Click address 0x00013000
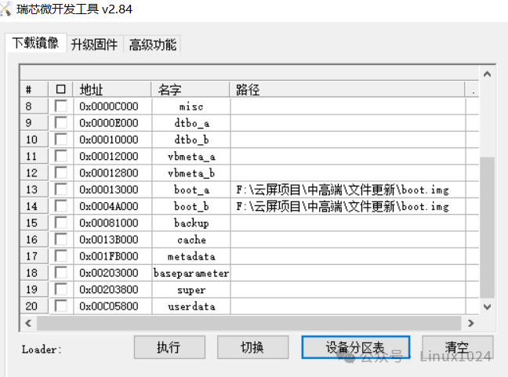Viewport: 508px width, 377px height. point(109,190)
